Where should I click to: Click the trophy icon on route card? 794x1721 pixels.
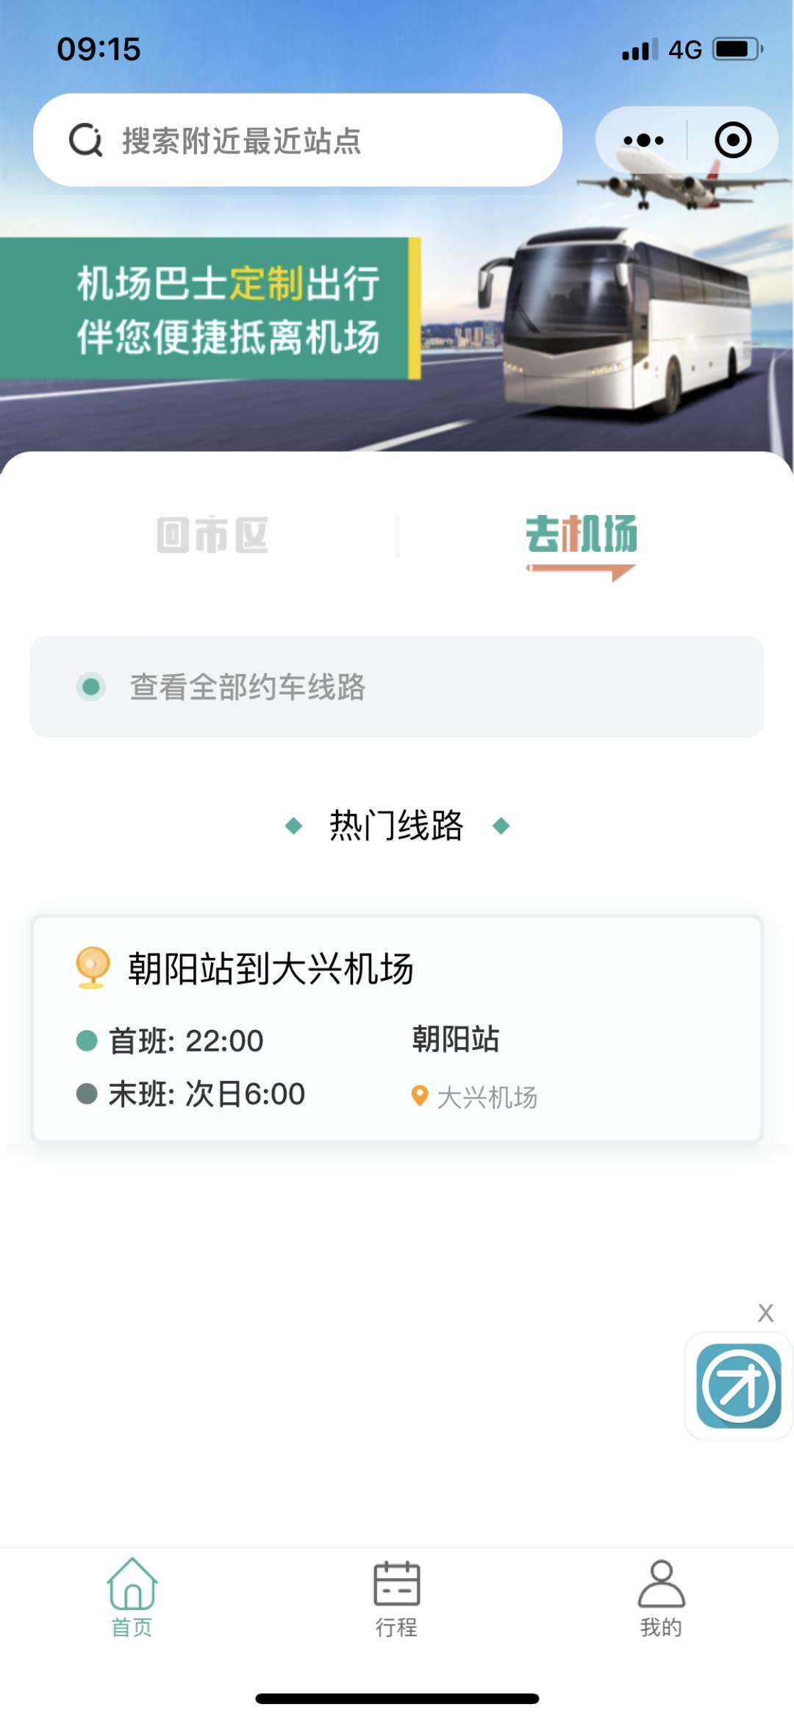click(93, 967)
